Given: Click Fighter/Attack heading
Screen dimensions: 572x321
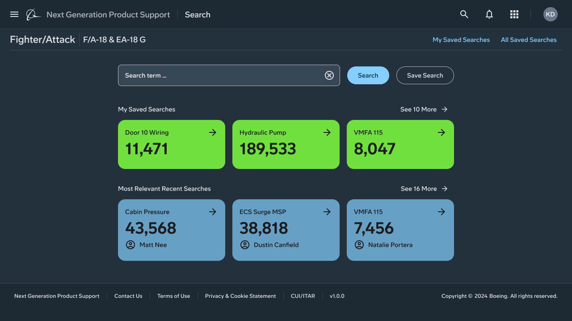Looking at the screenshot, I should click(42, 40).
